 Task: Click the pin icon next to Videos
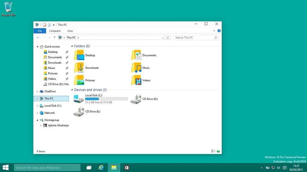click(67, 79)
